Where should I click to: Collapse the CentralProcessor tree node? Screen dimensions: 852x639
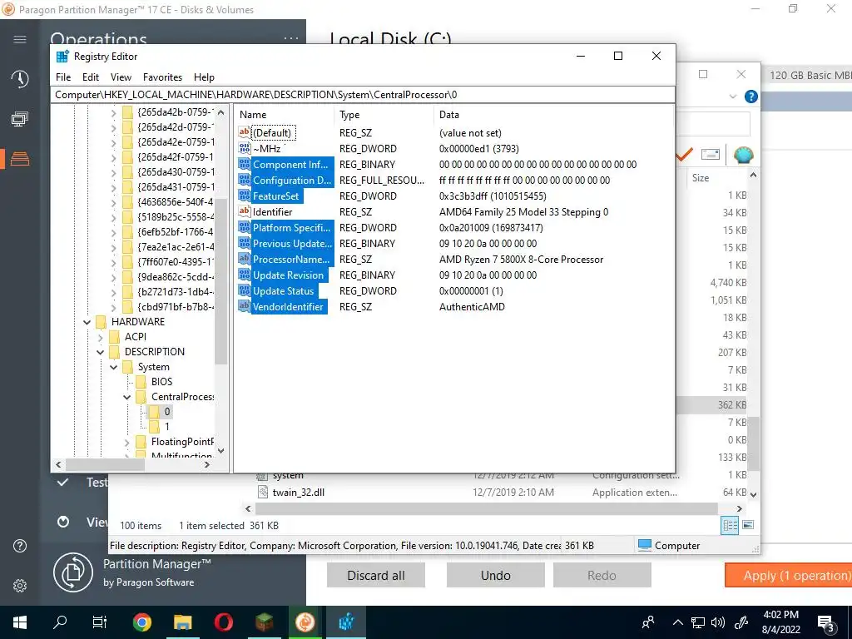point(126,397)
